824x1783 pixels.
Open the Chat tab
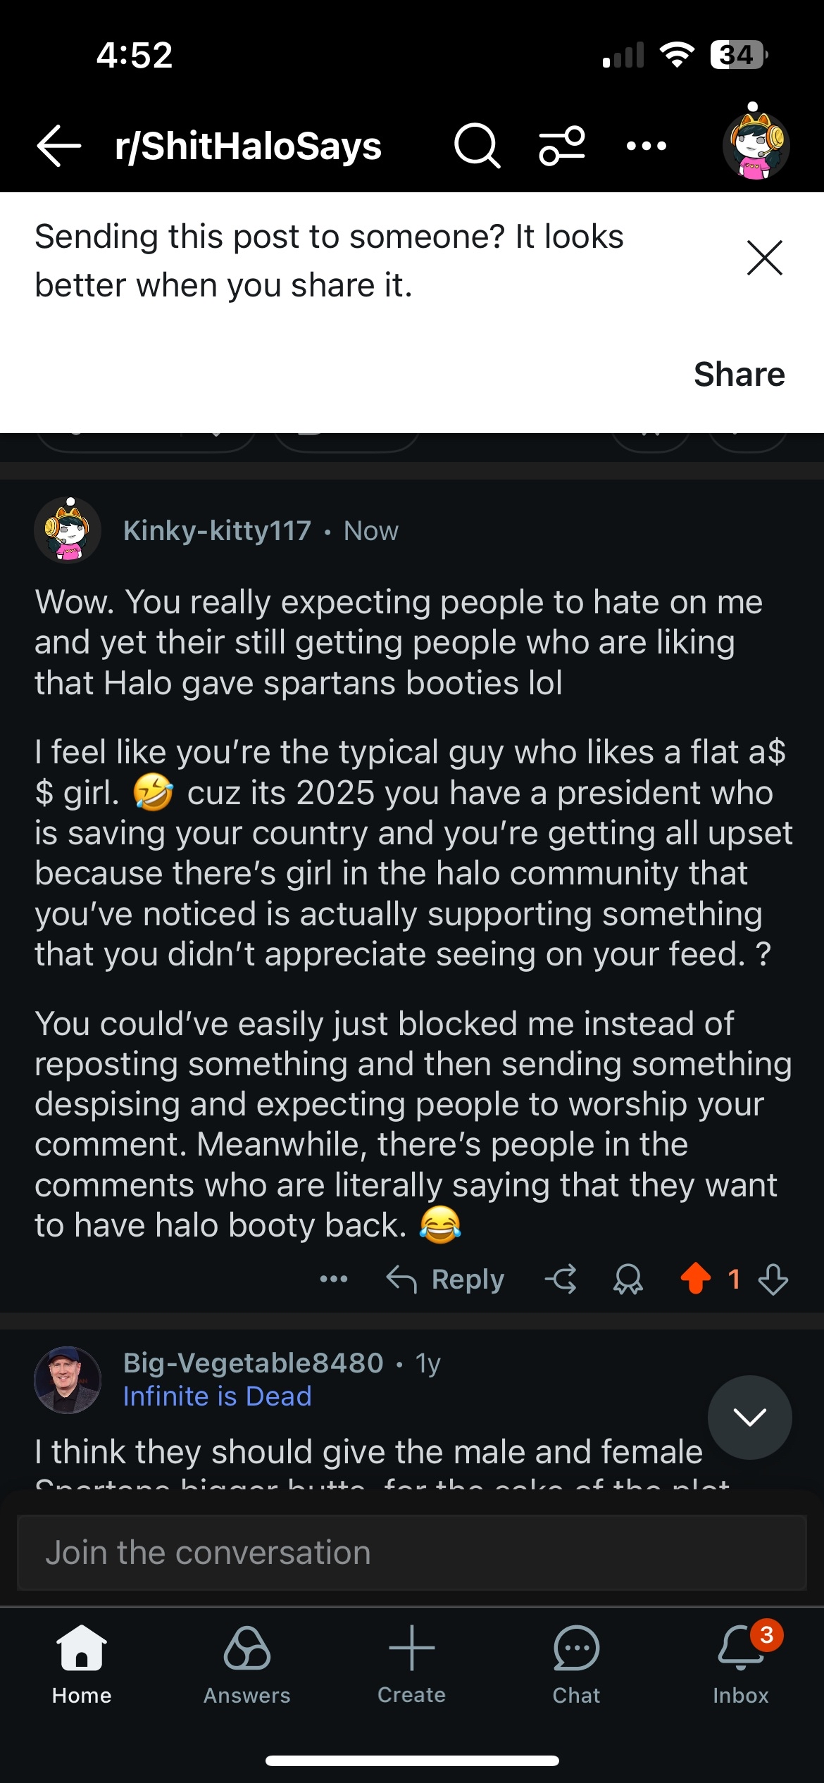576,1665
